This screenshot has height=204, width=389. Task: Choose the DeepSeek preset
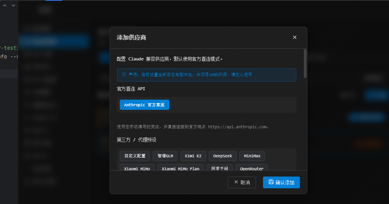pyautogui.click(x=223, y=156)
